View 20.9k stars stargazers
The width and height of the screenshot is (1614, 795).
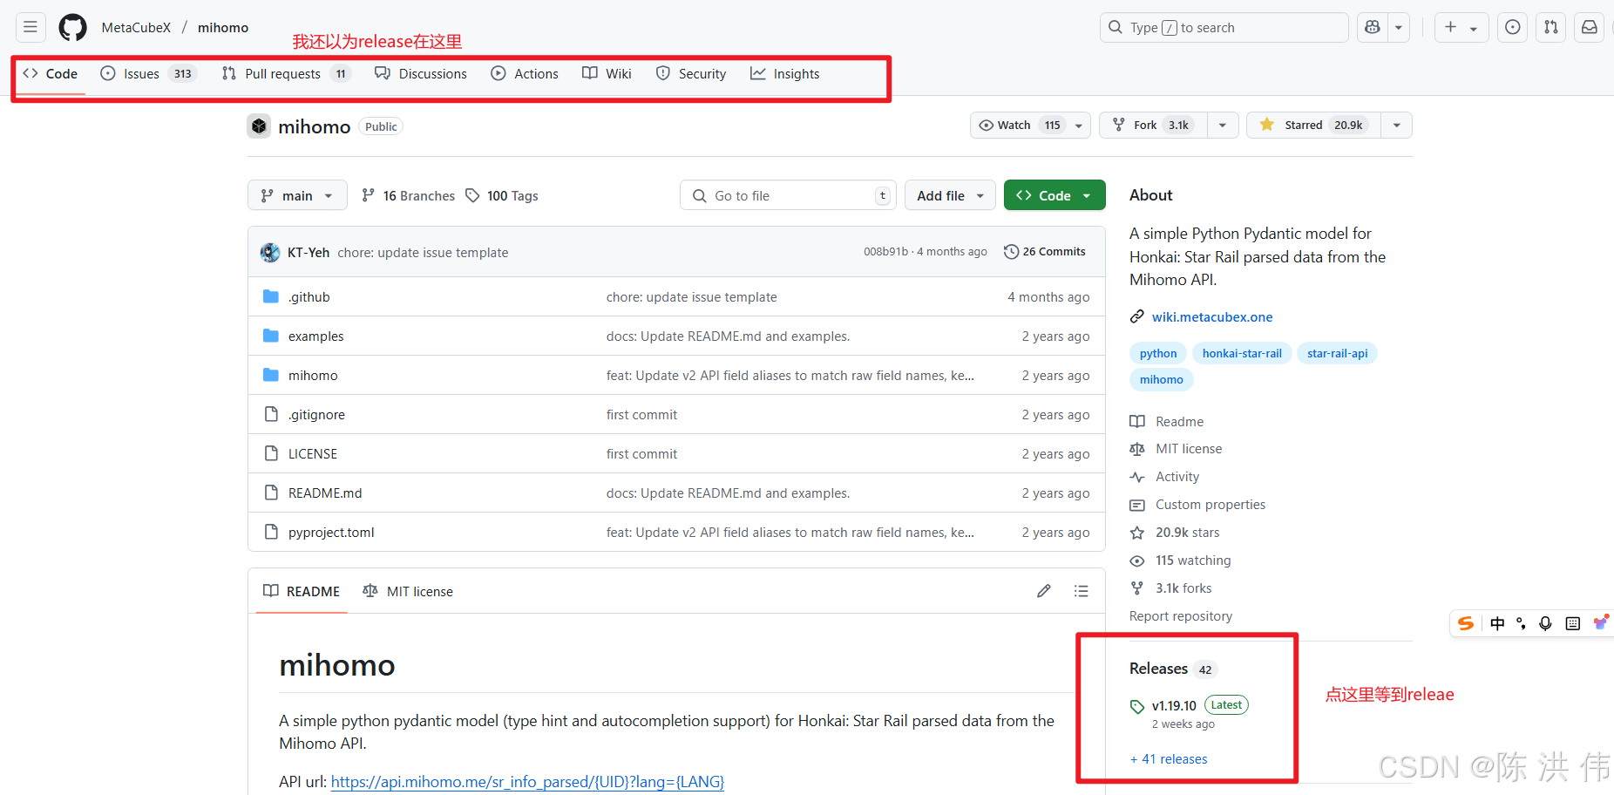pyautogui.click(x=1175, y=533)
